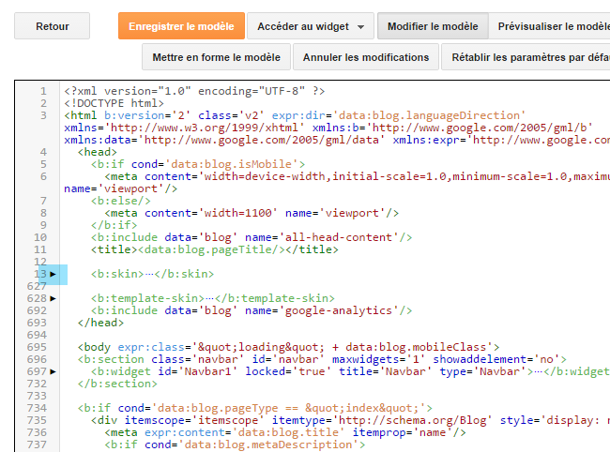Click the b:if metaDescription line
The height and width of the screenshot is (452, 610).
coord(235,445)
